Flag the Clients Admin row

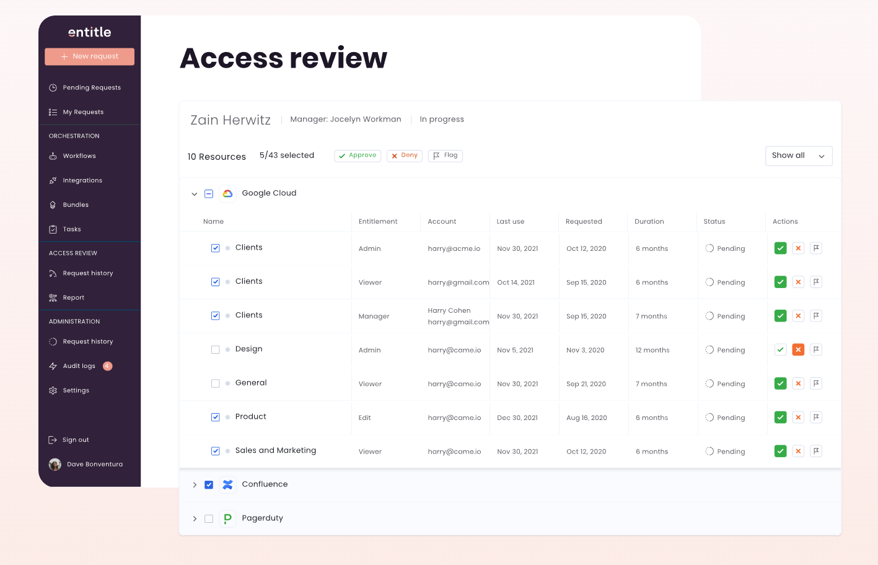[x=817, y=248]
